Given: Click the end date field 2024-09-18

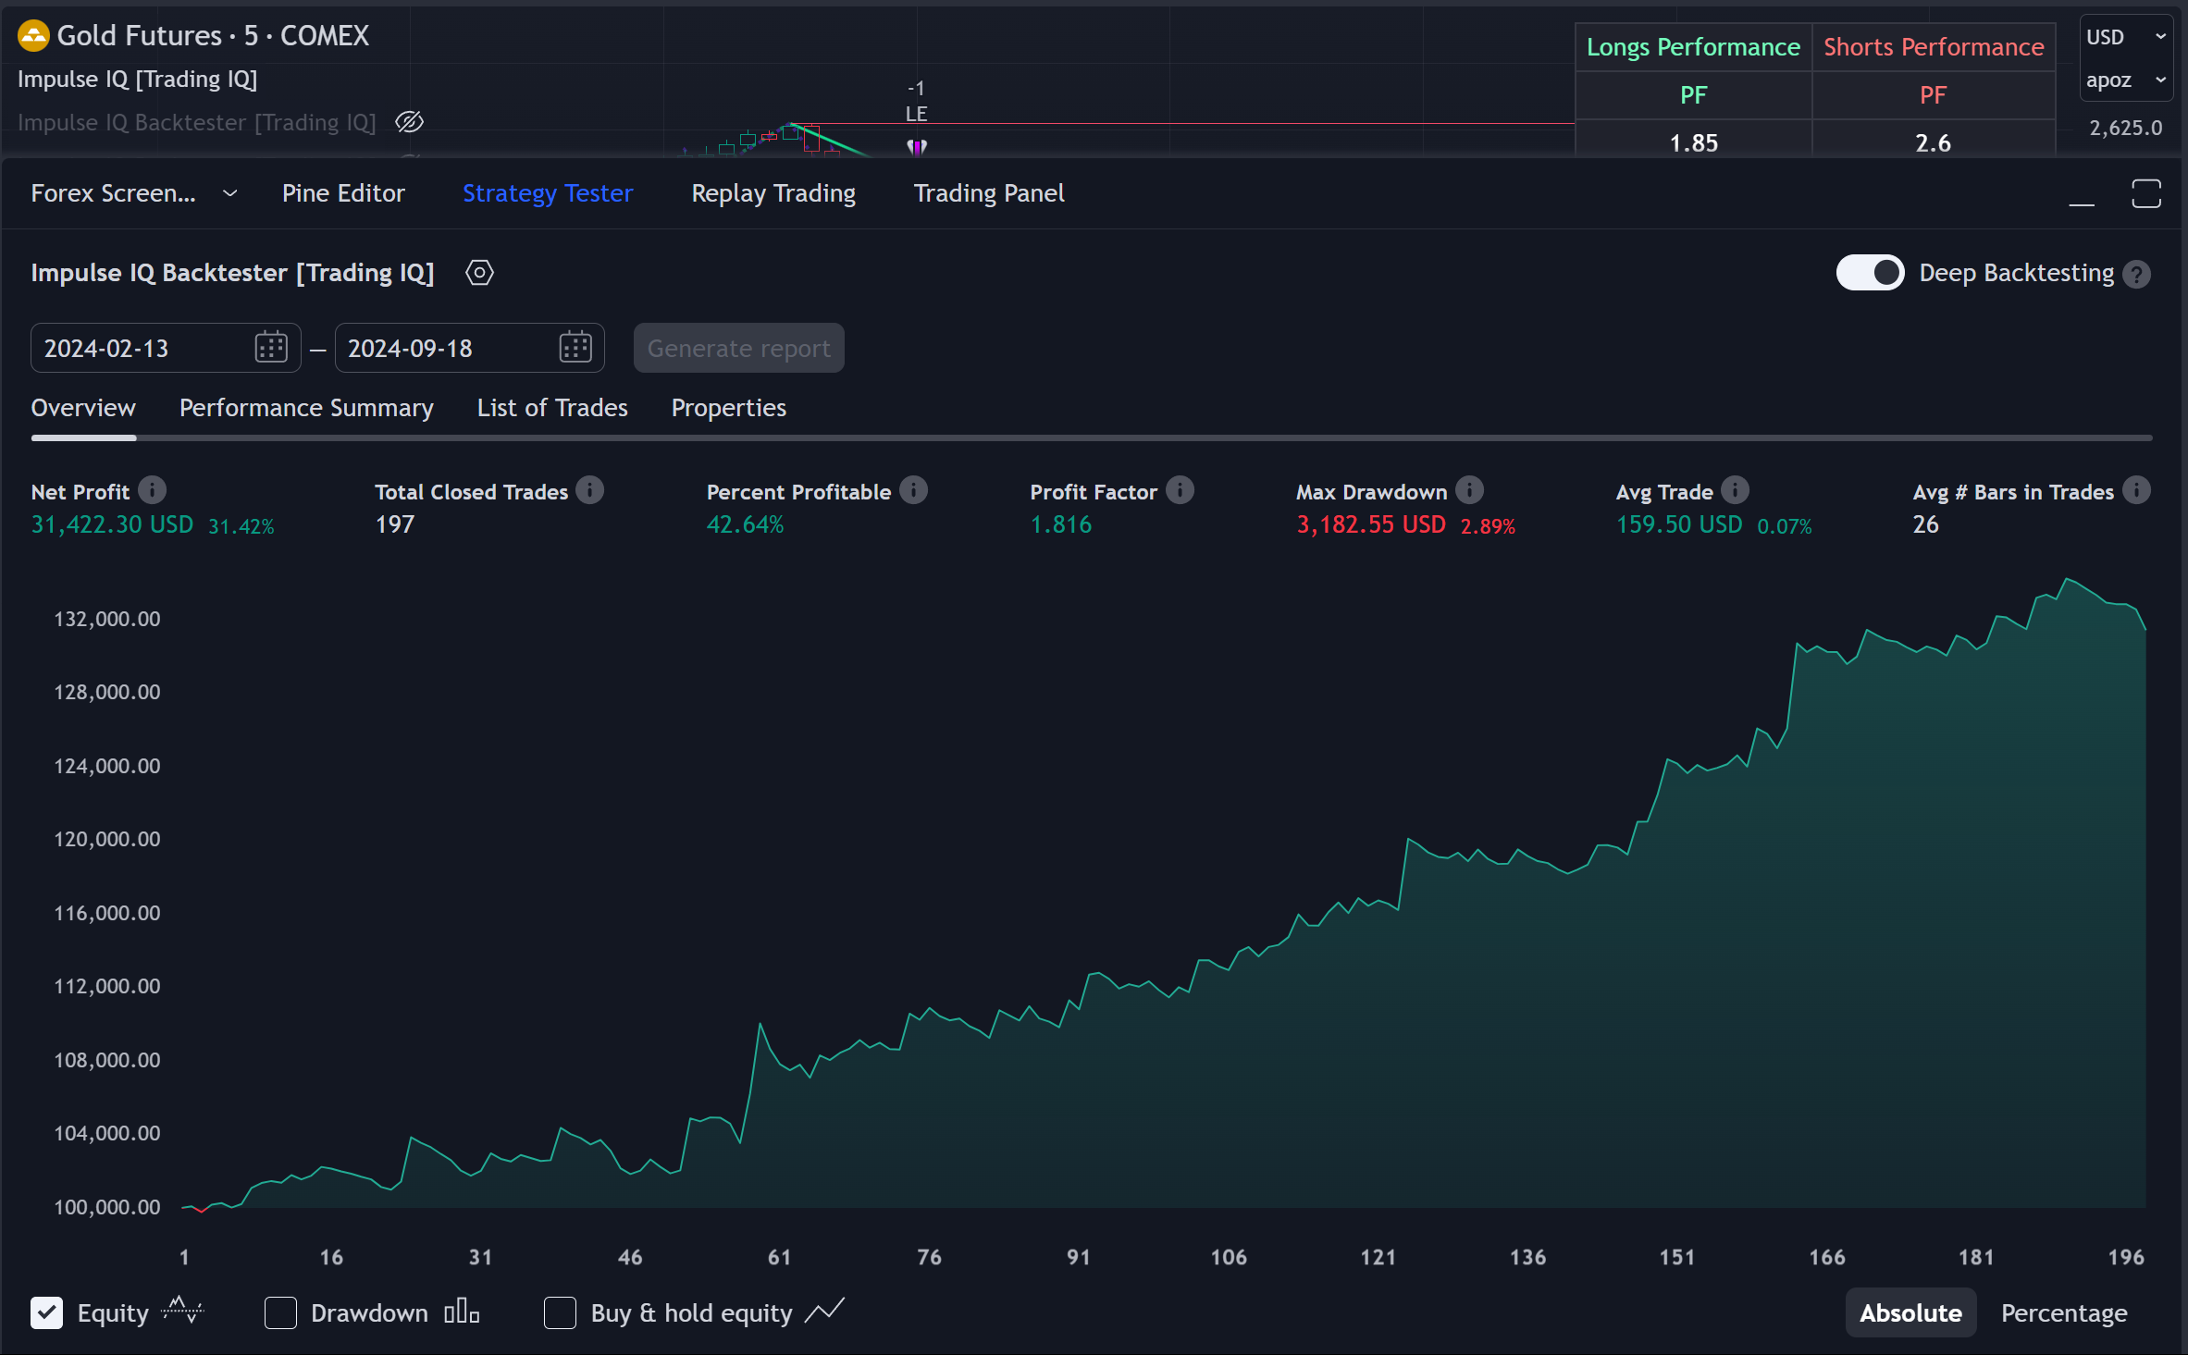Looking at the screenshot, I should pyautogui.click(x=469, y=348).
